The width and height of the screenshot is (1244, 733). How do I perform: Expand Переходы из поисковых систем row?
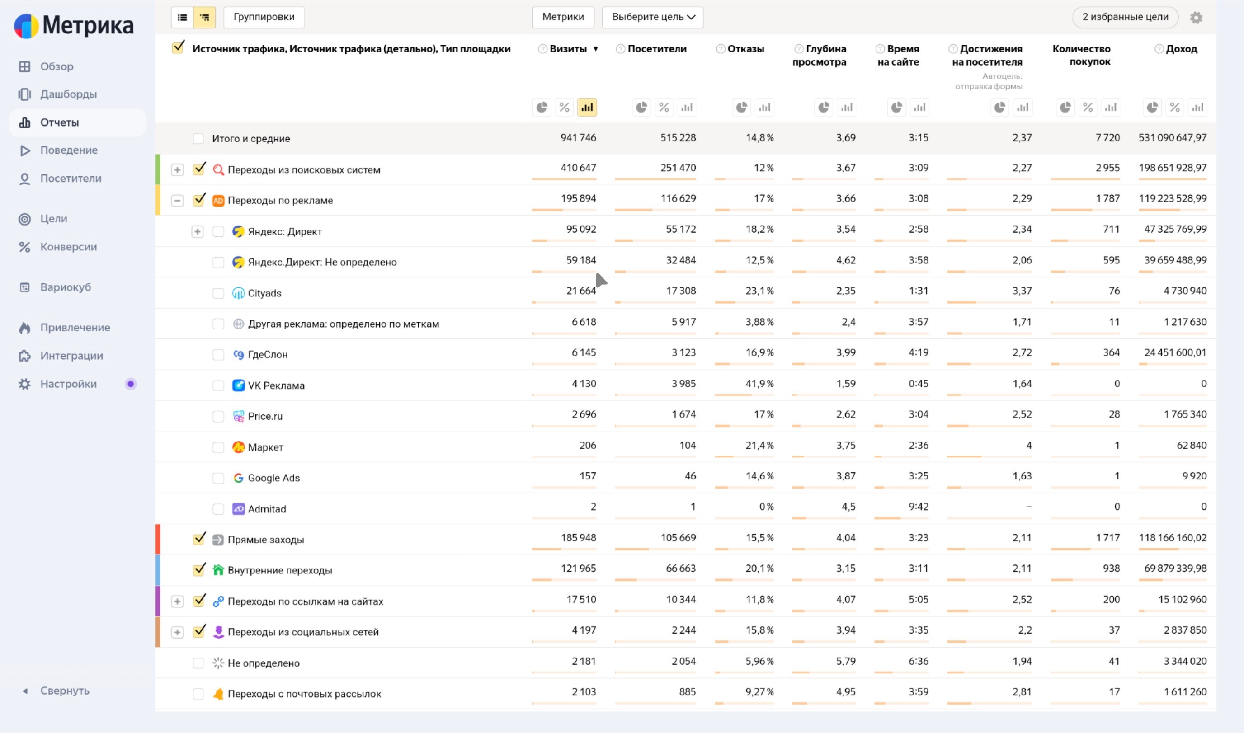pos(177,170)
